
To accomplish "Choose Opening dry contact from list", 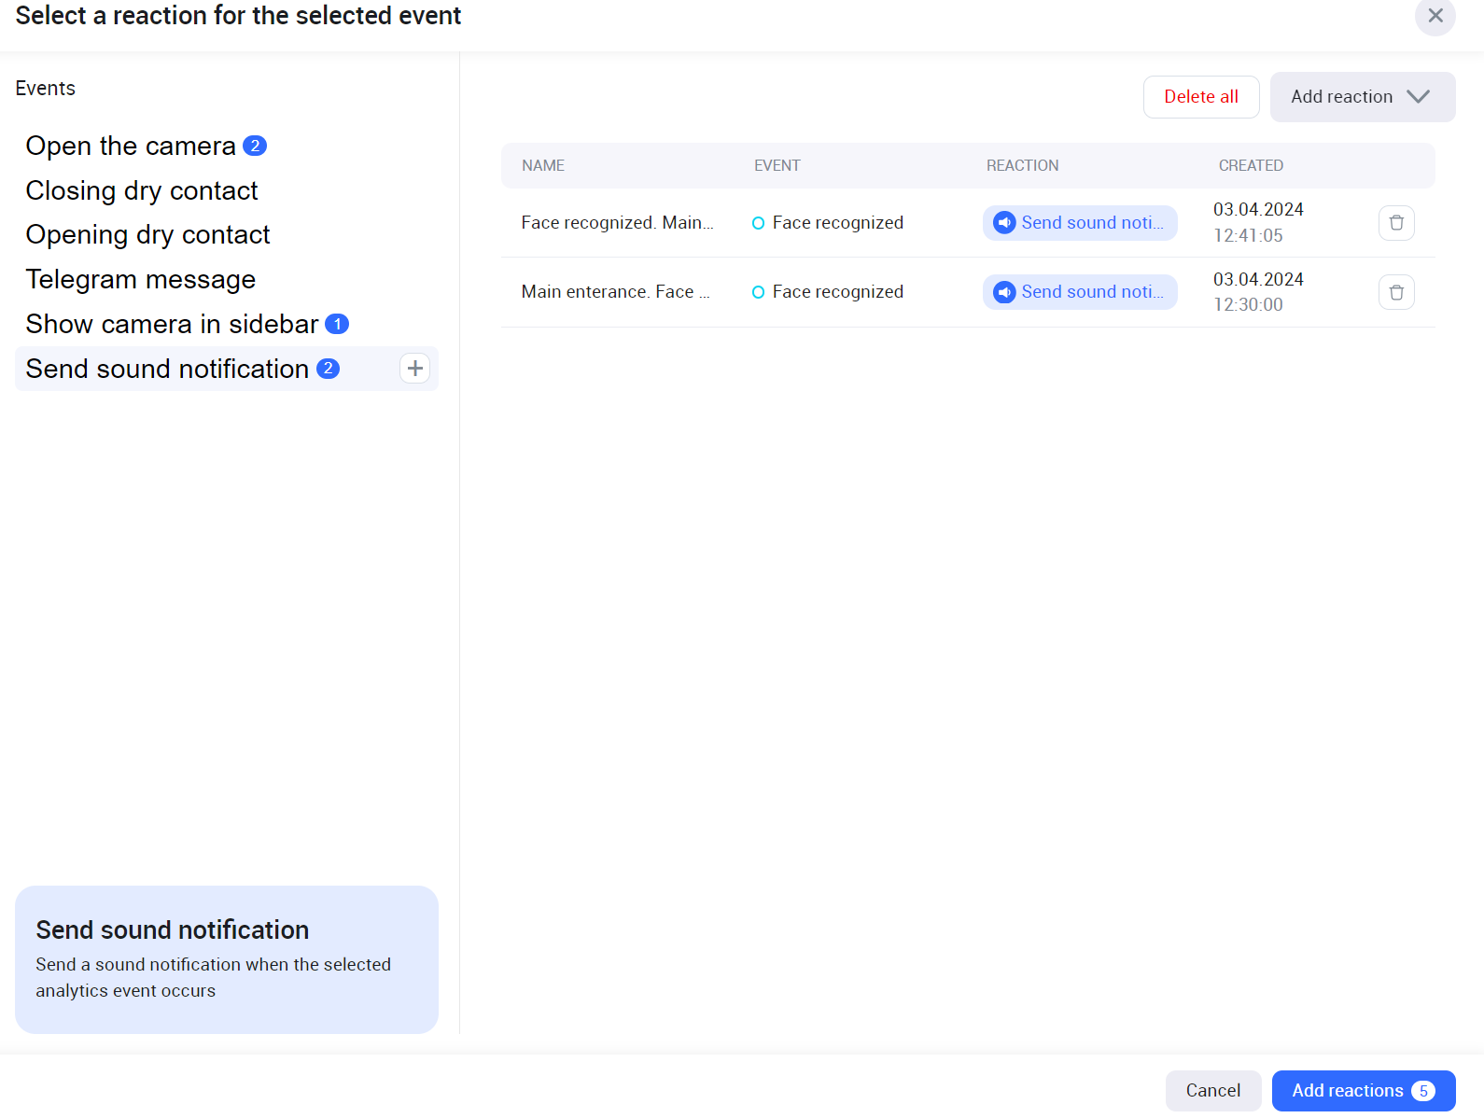I will 147,235.
